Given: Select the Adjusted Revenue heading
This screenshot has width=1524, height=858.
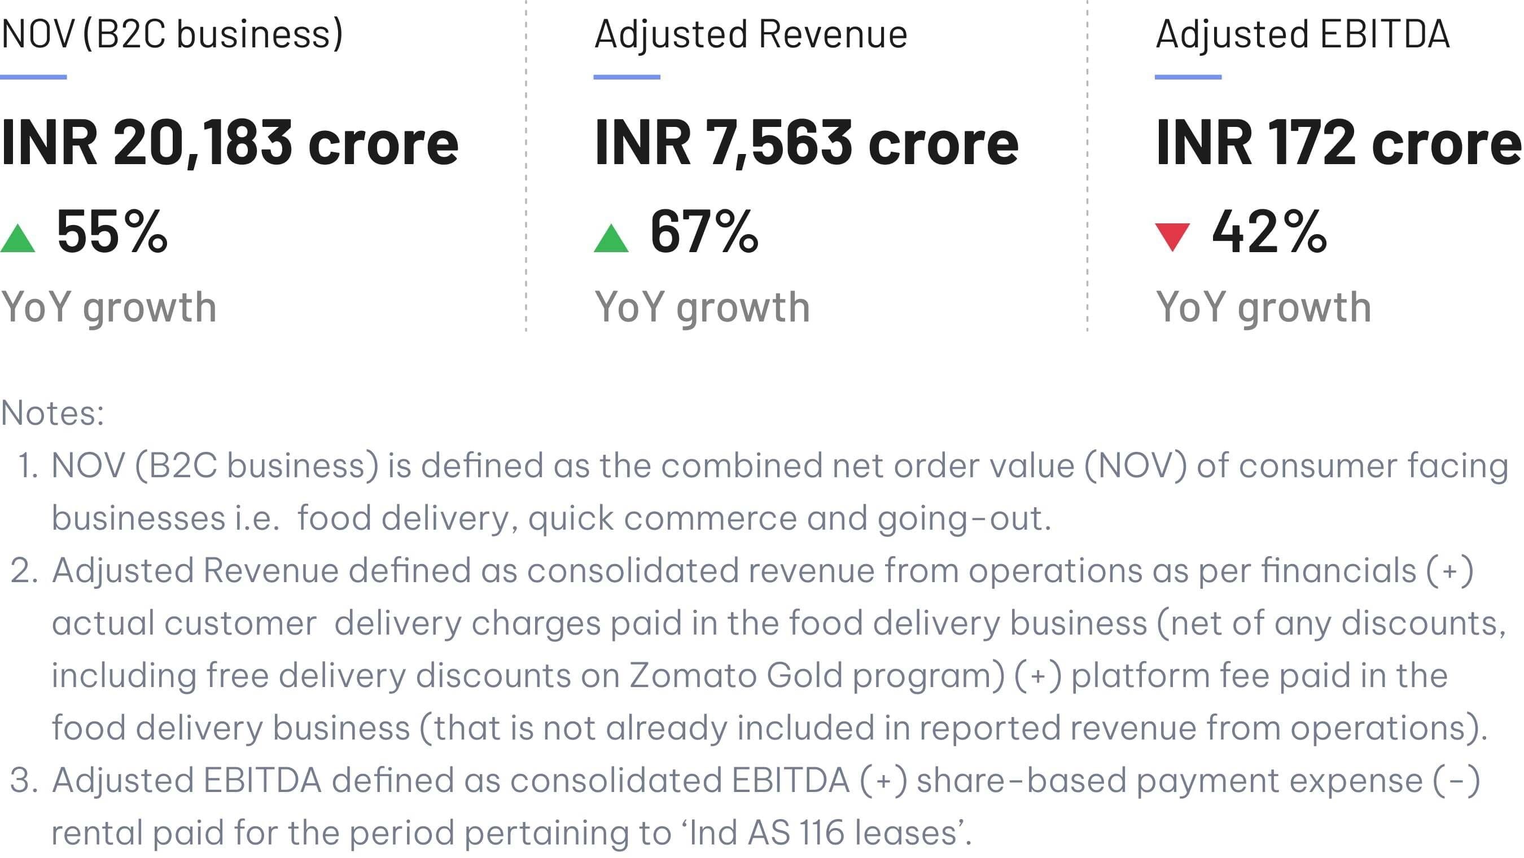Looking at the screenshot, I should click(751, 34).
